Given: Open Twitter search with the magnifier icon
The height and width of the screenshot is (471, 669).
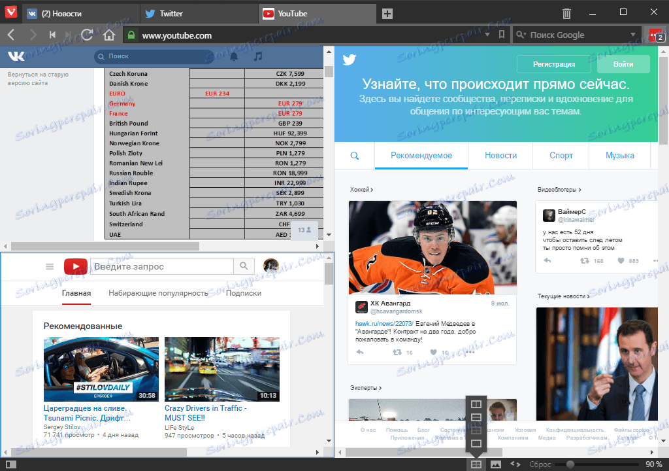Looking at the screenshot, I should (355, 156).
